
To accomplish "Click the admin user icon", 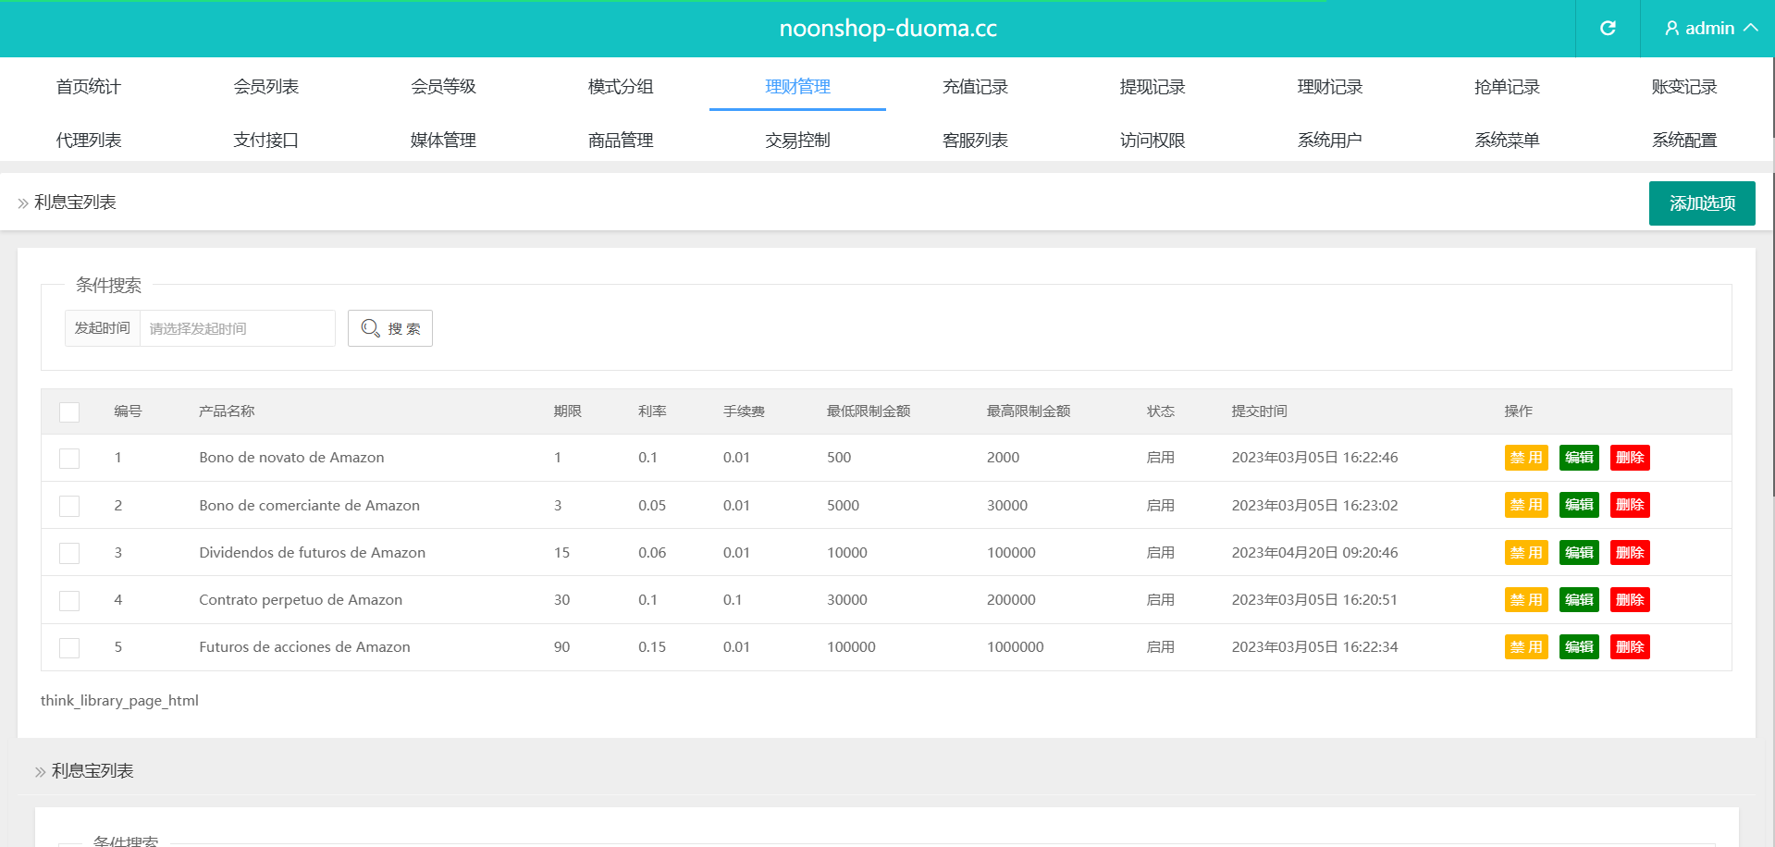I will point(1671,29).
